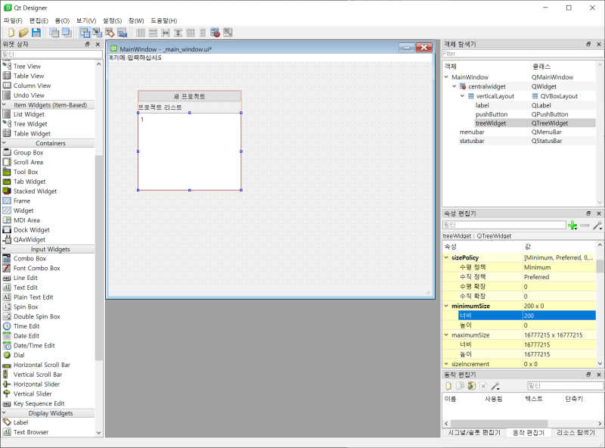Click the Object Inspector Filter field
605x448 pixels.
523,54
